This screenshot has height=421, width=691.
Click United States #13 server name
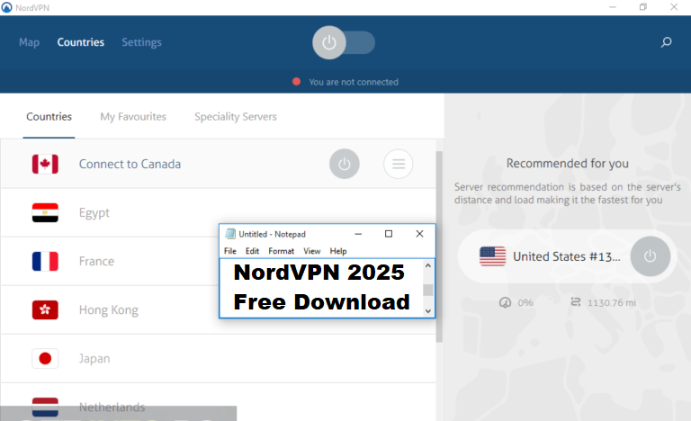pos(566,256)
